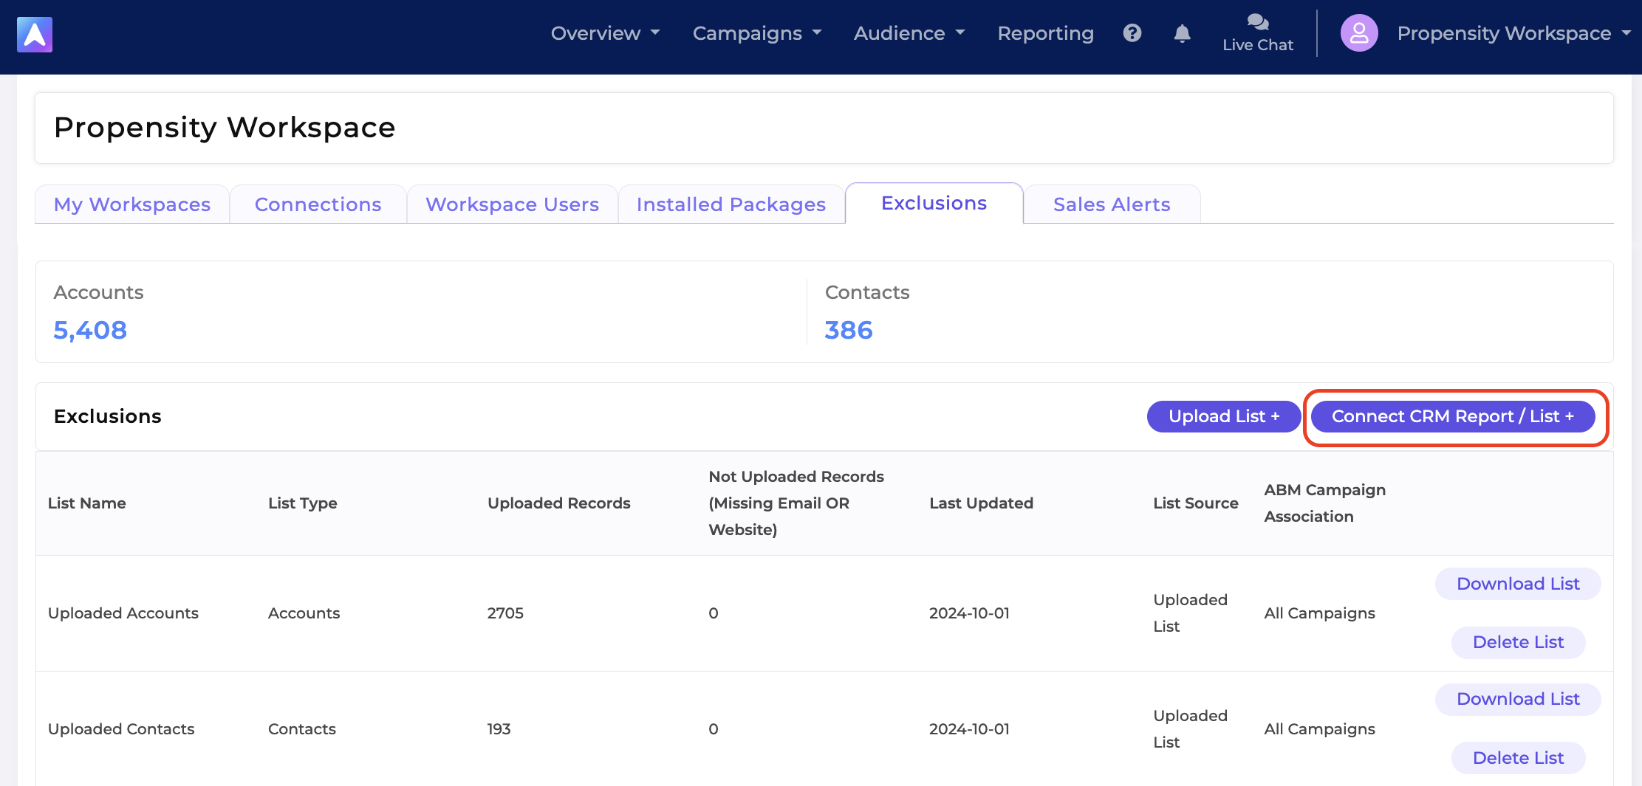
Task: Expand the Propensity Workspace account dropdown
Action: click(x=1514, y=33)
